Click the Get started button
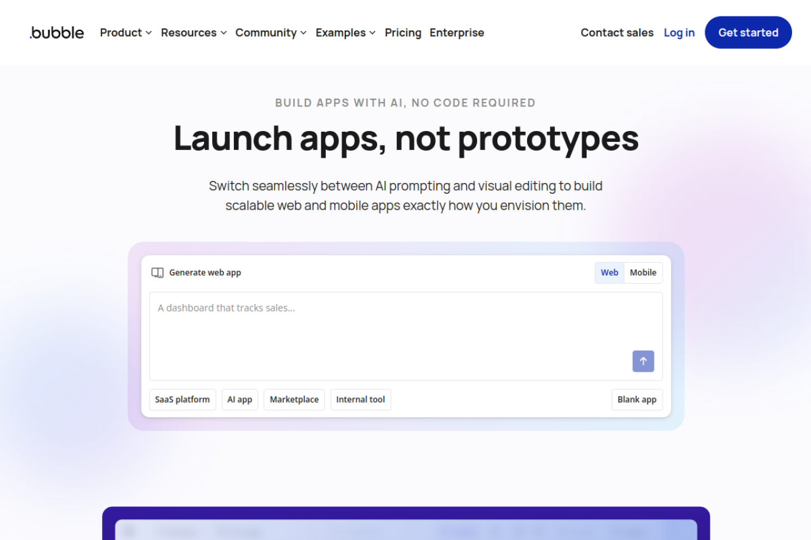Screen dimensions: 811x540 tap(748, 32)
